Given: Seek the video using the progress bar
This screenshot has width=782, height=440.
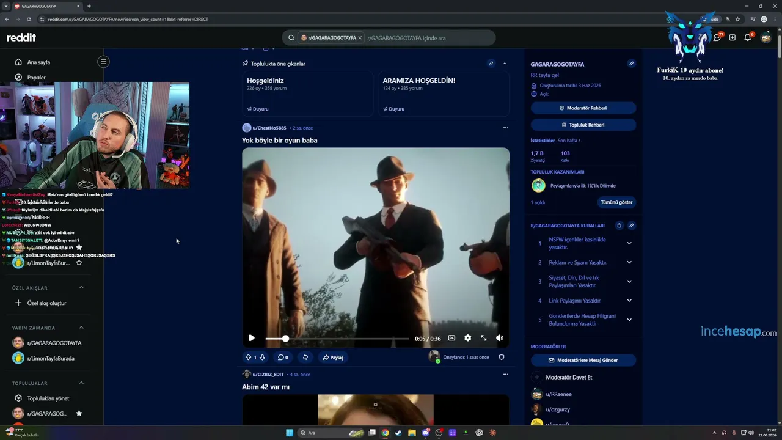Looking at the screenshot, I should 337,339.
